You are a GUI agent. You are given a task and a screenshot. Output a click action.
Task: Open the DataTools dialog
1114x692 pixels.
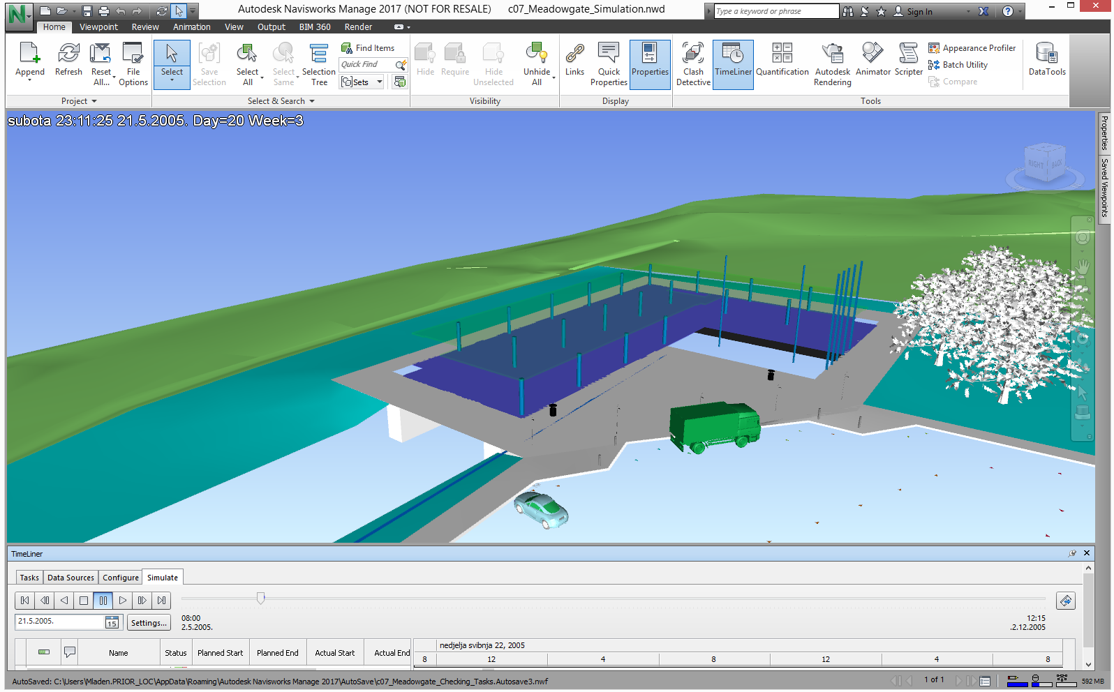point(1046,60)
